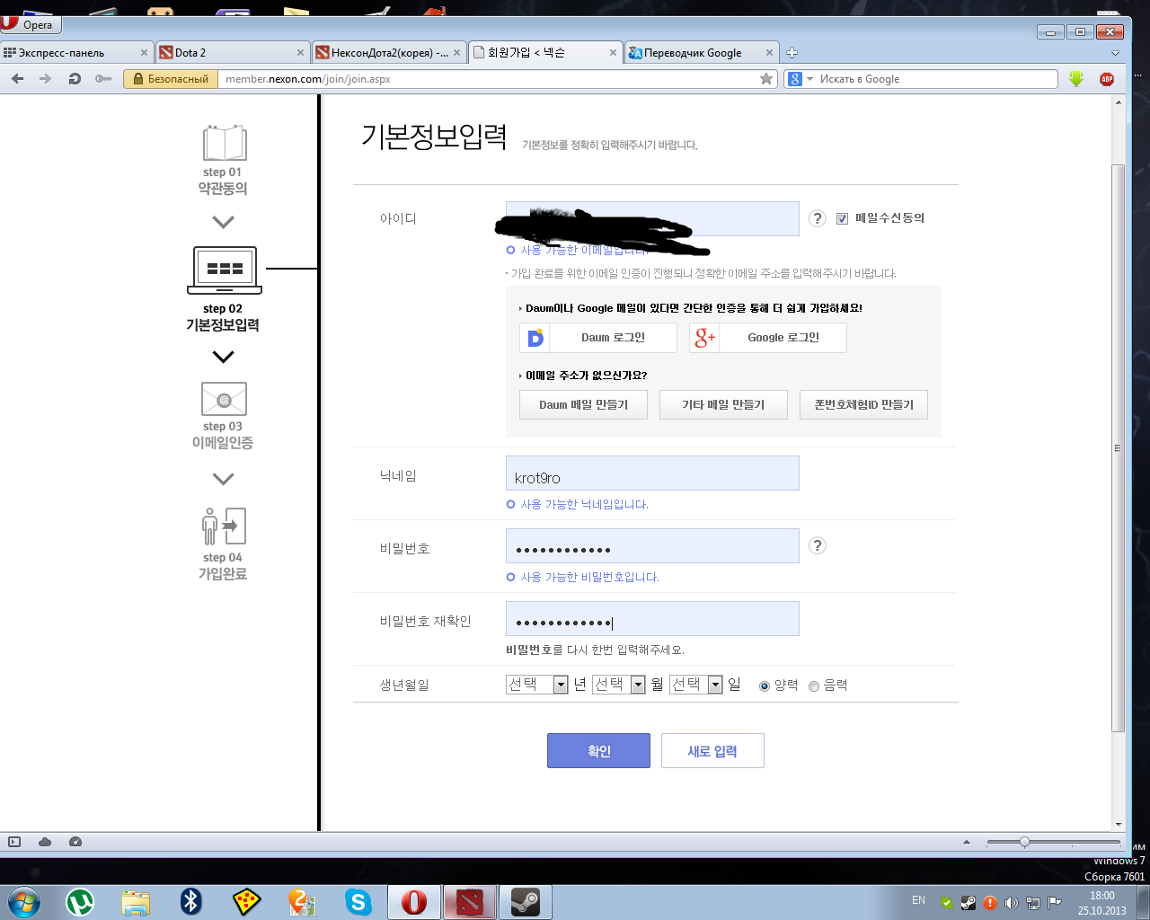Click the zoom slider in status bar

(1024, 842)
